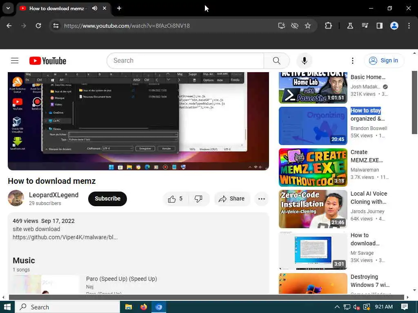Viewport: 418px width, 313px height.
Task: Click the 9:21 AM taskbar clock
Action: 384,307
